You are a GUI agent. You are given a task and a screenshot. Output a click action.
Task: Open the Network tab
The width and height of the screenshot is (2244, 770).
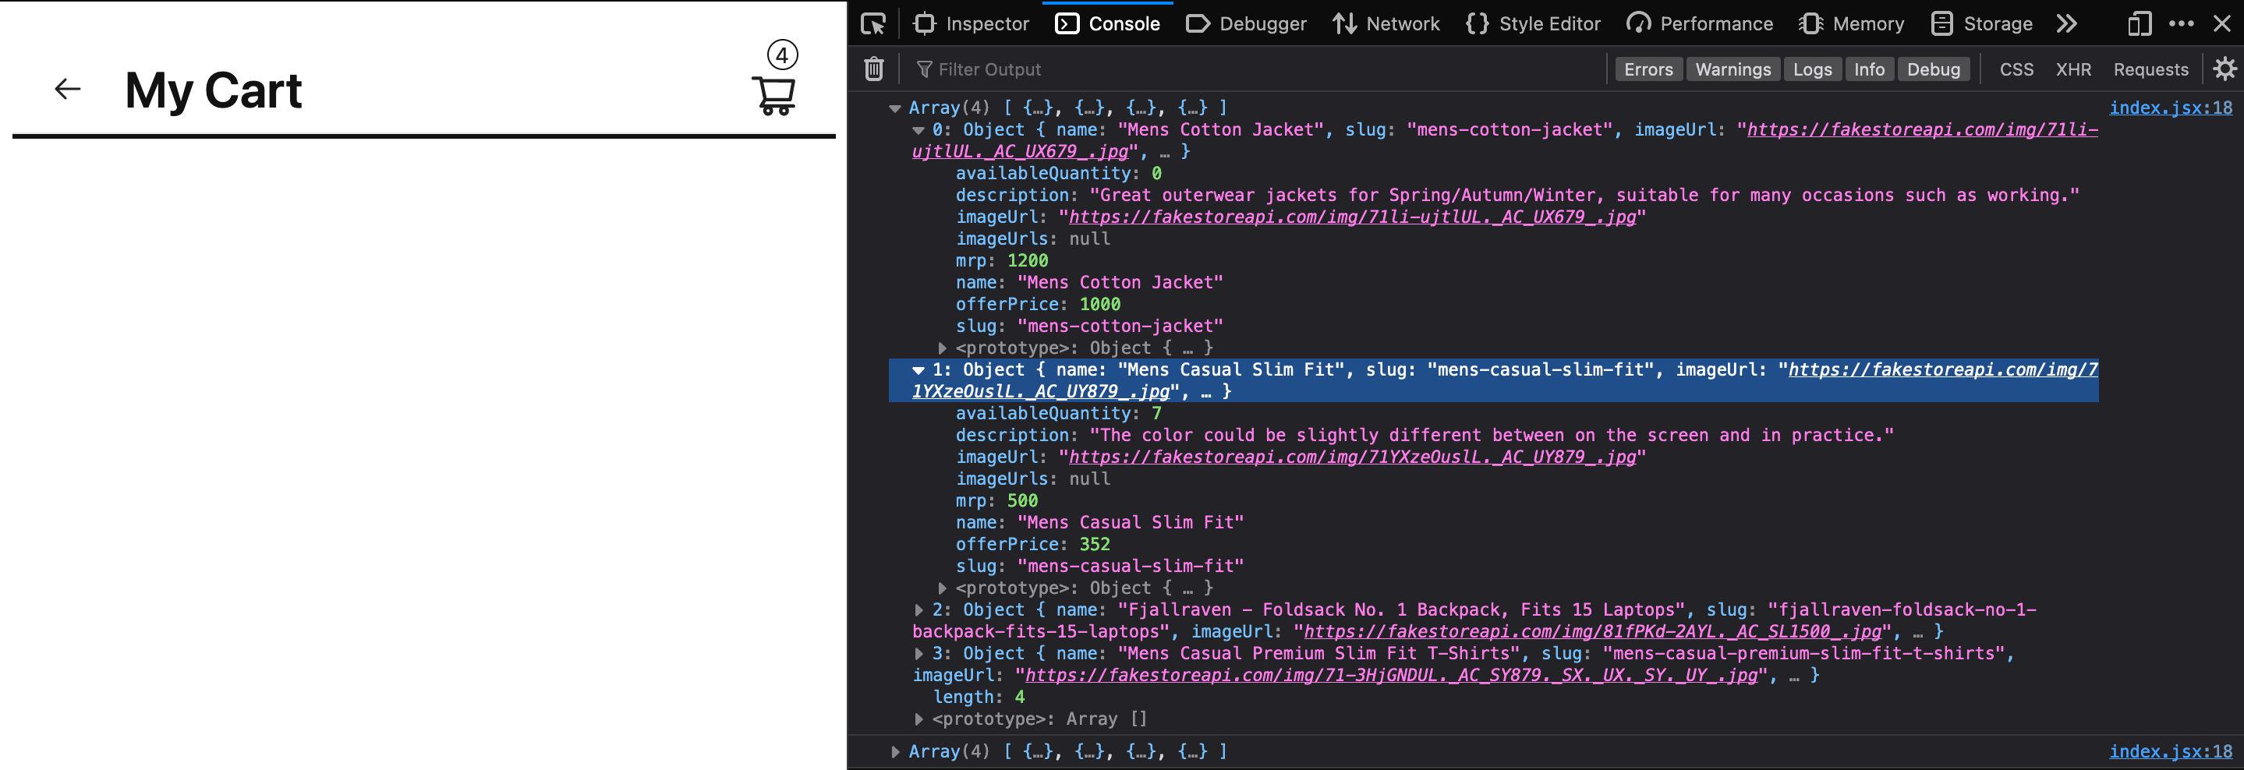(x=1386, y=23)
